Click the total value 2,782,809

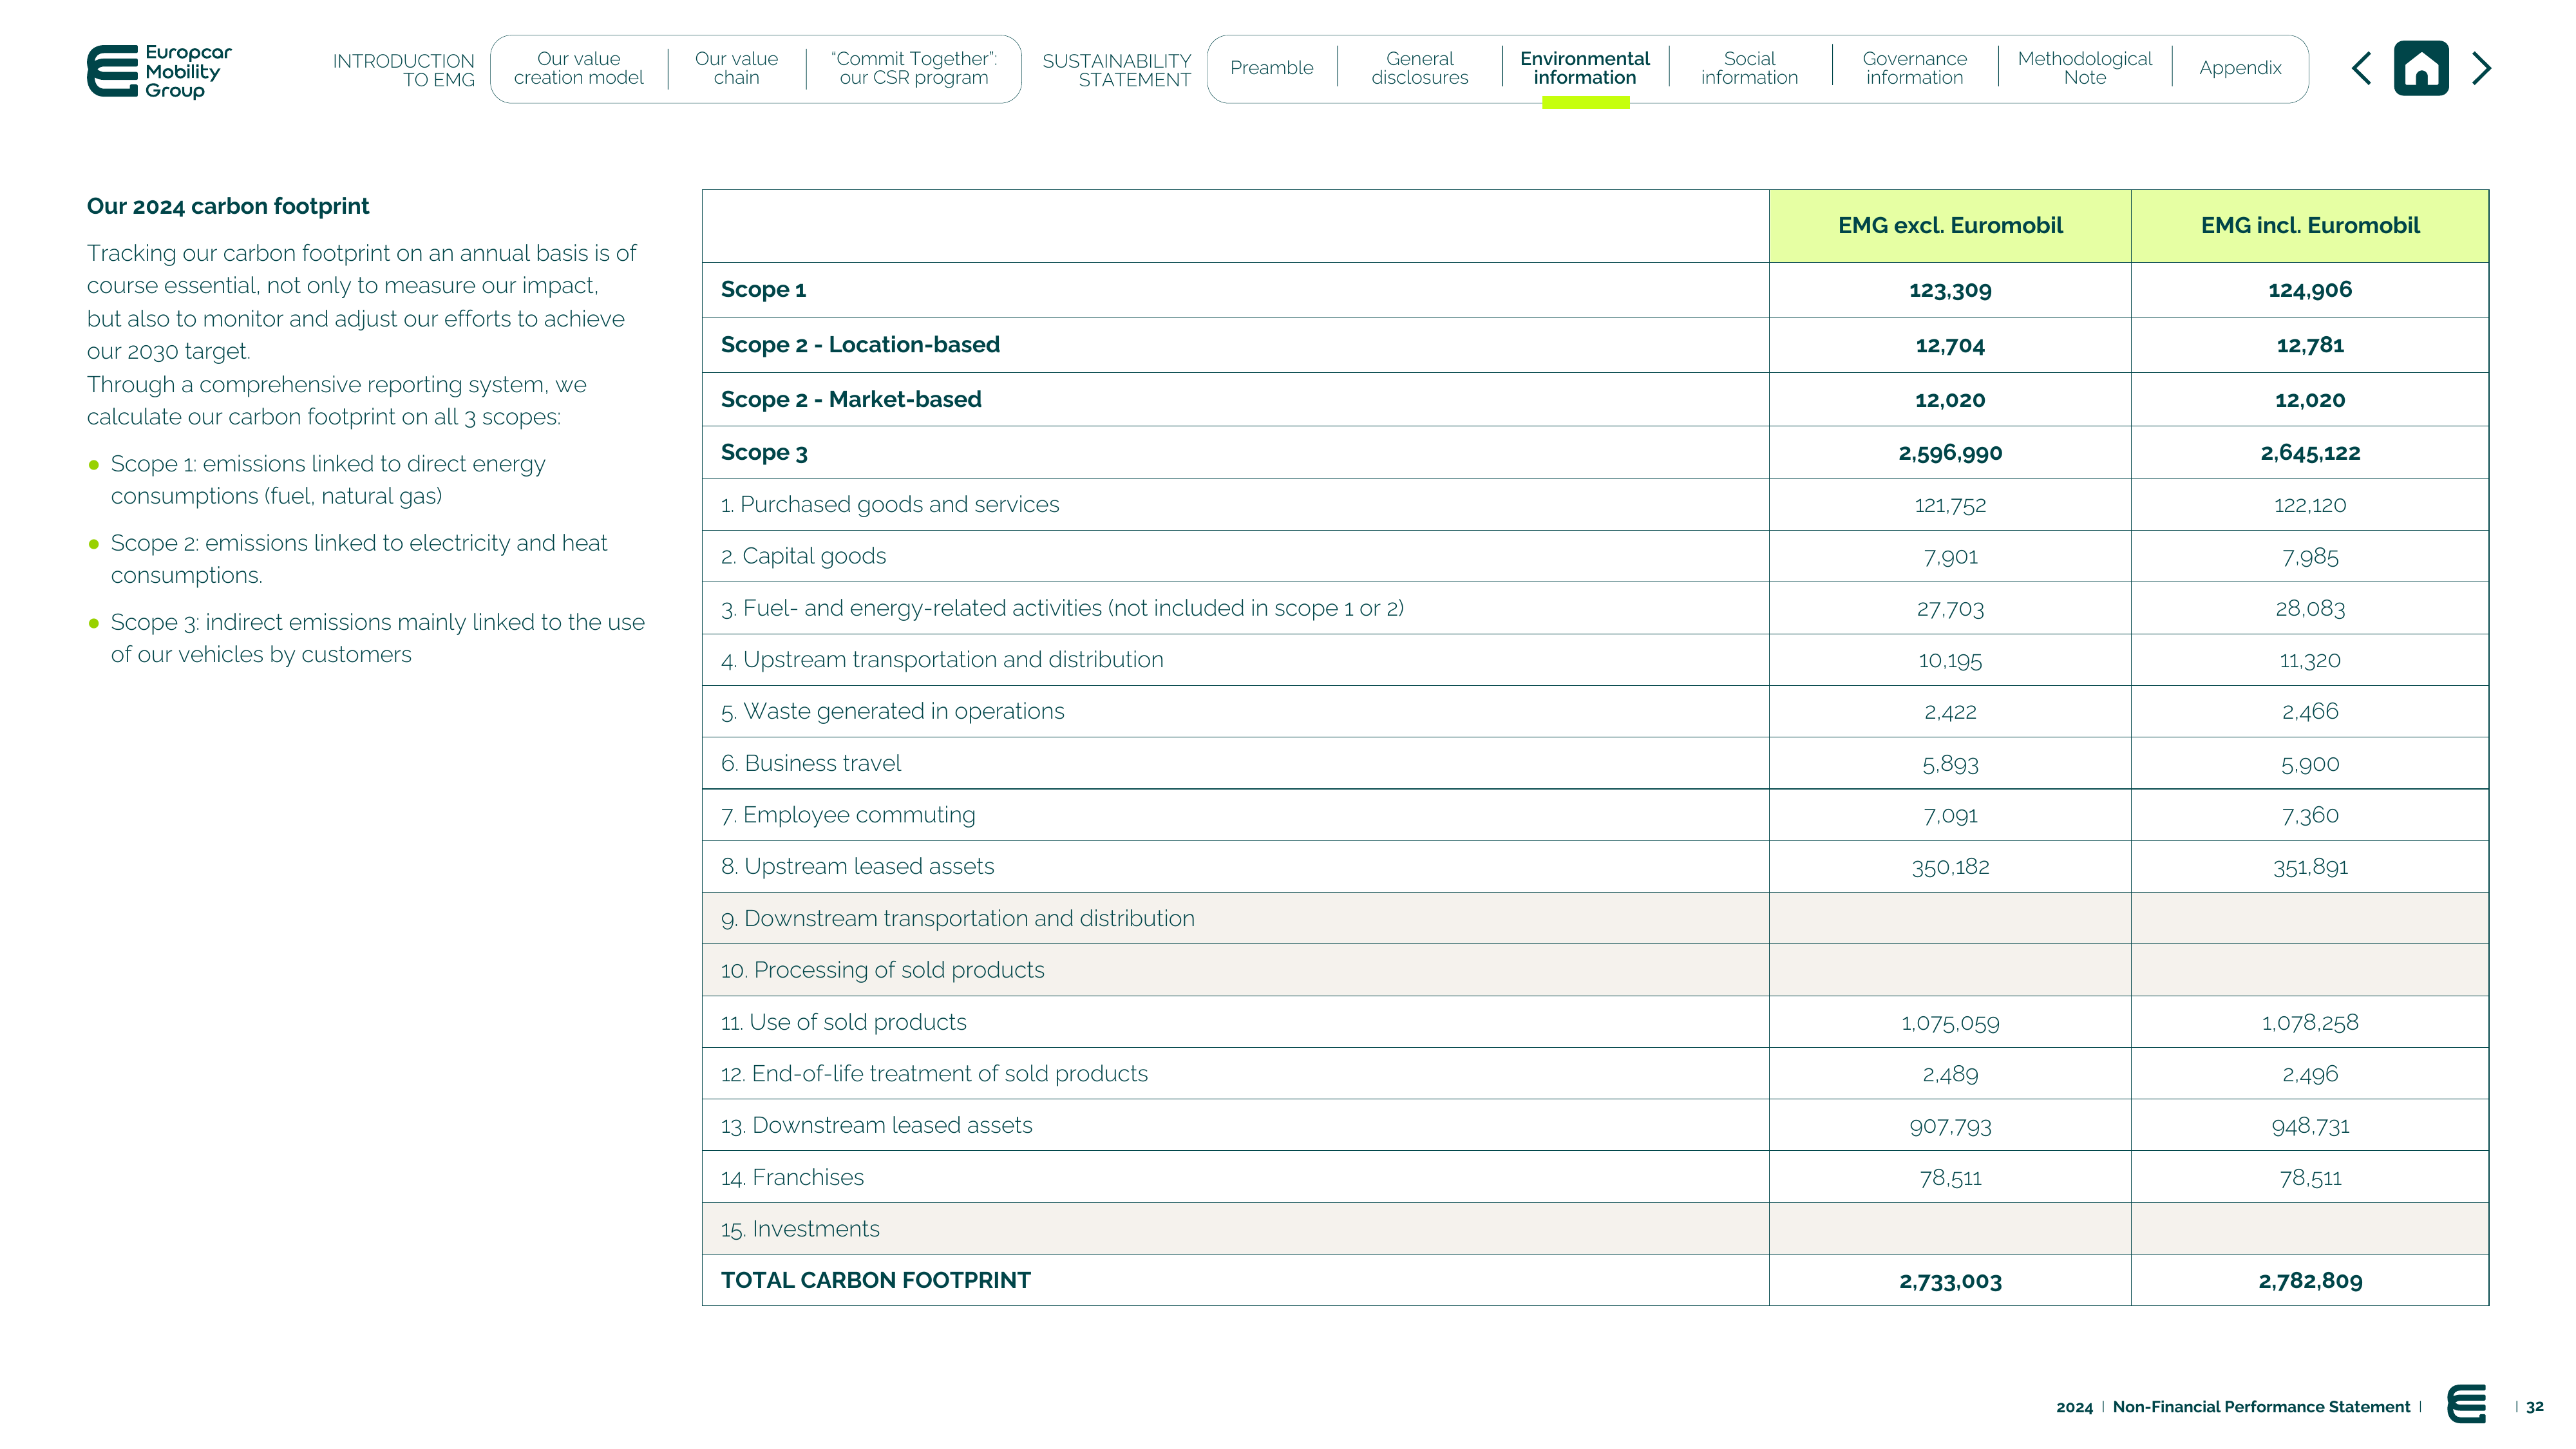click(2310, 1281)
